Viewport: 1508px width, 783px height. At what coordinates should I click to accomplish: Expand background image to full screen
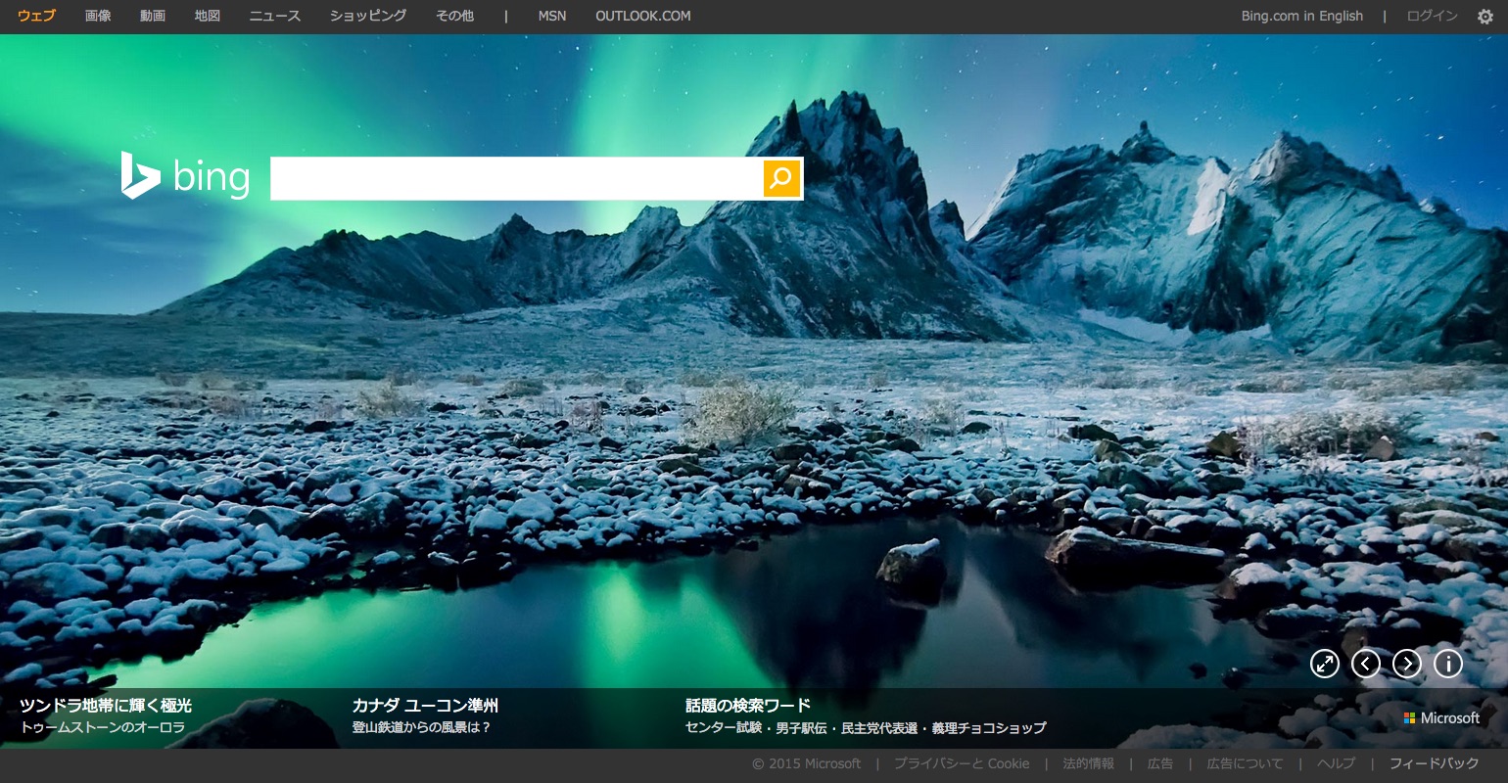pyautogui.click(x=1324, y=664)
